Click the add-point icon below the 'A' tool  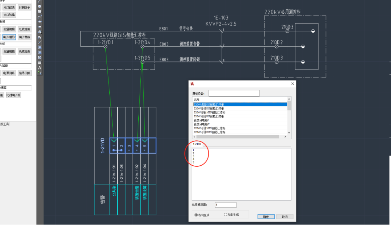click(x=40, y=73)
